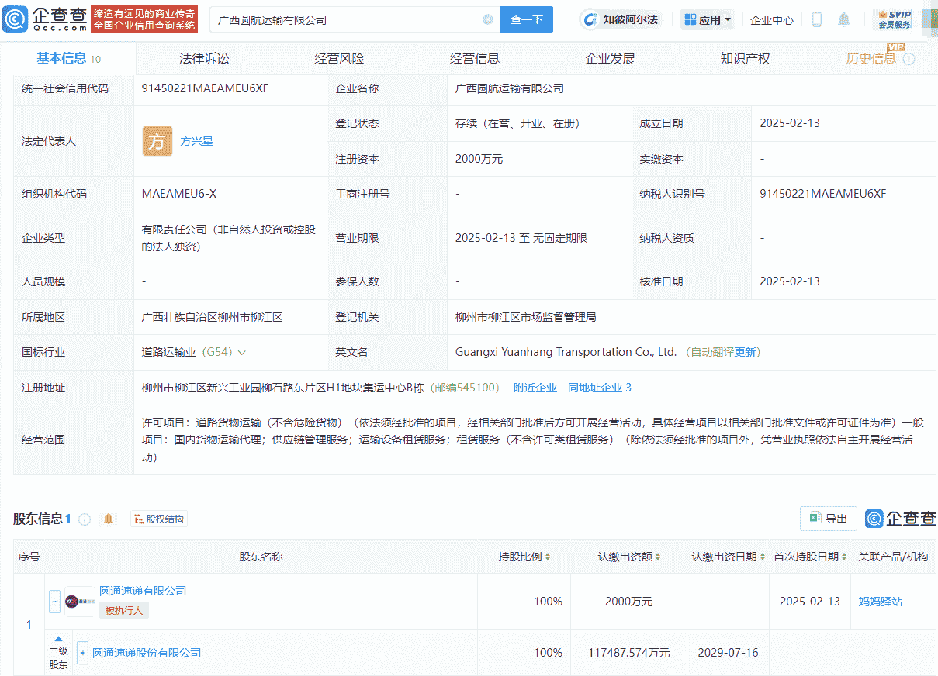Click the 导出 export icon for shareholder info
The image size is (938, 676).
tap(828, 518)
